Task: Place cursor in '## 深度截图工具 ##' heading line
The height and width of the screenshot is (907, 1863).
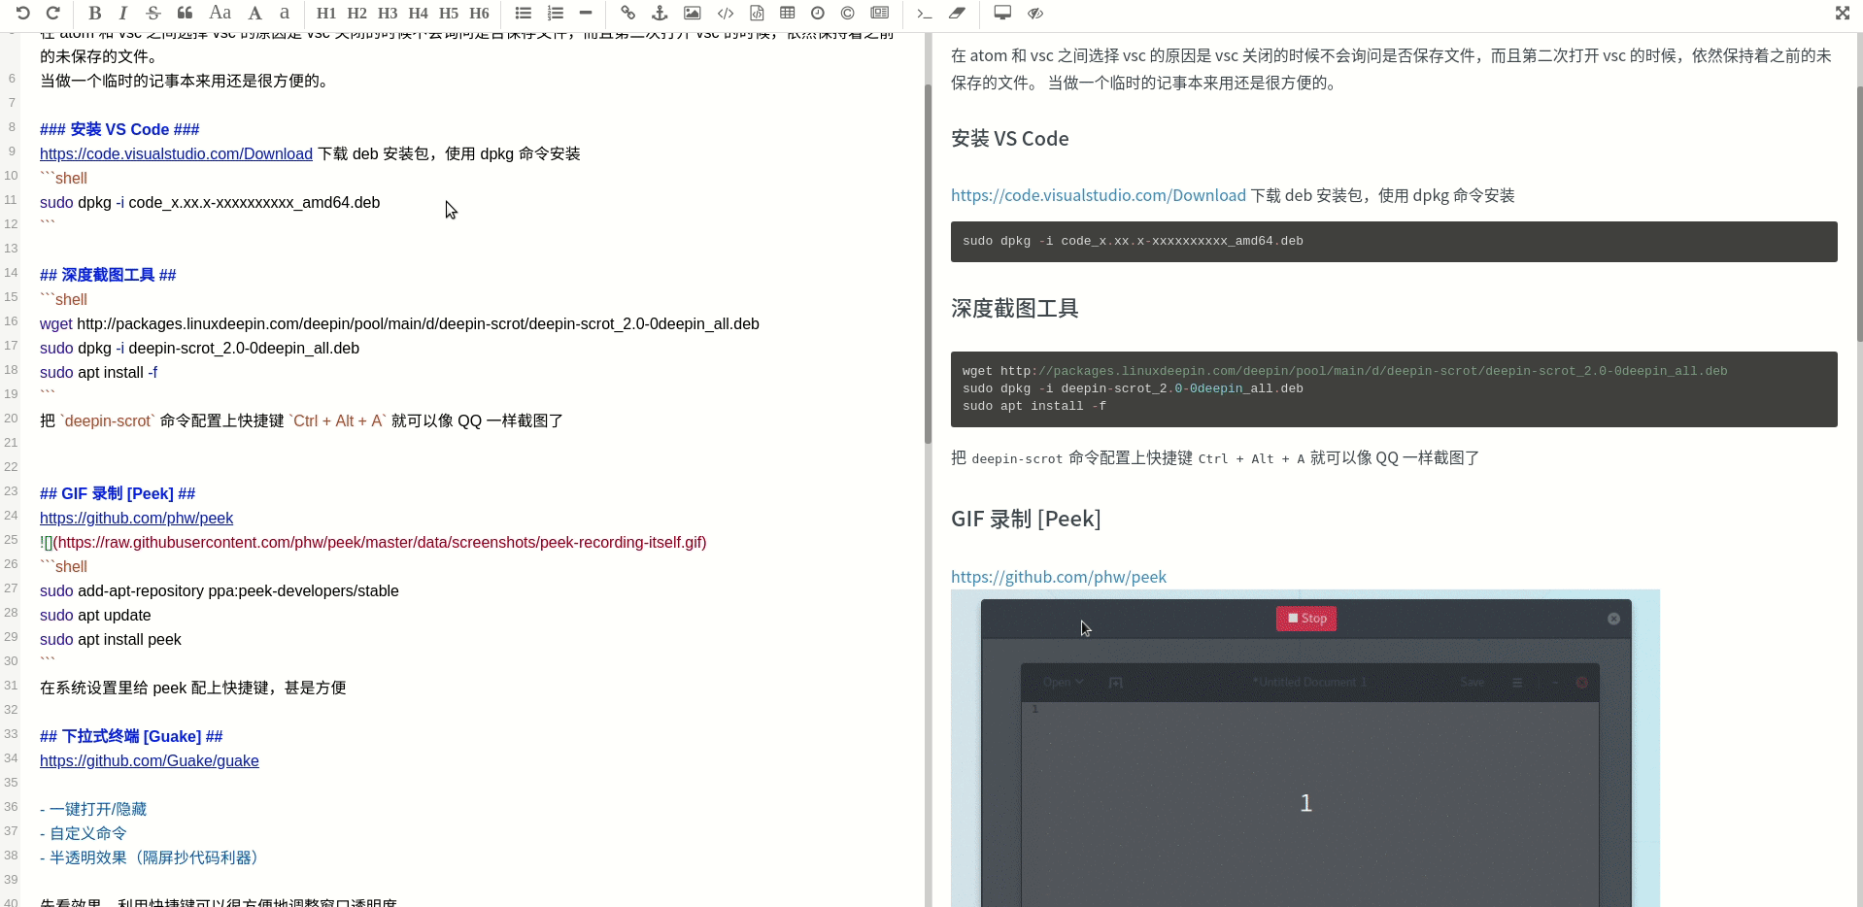Action: (x=108, y=275)
